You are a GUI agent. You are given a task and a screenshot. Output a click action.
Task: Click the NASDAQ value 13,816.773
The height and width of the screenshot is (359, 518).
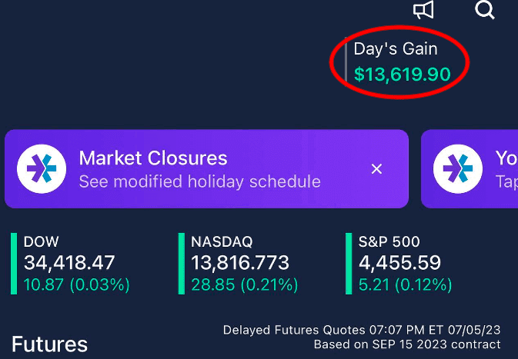pyautogui.click(x=240, y=263)
